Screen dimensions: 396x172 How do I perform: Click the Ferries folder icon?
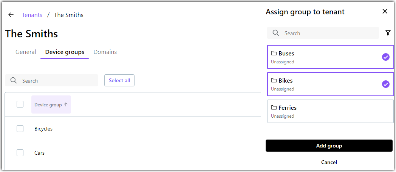tap(274, 108)
